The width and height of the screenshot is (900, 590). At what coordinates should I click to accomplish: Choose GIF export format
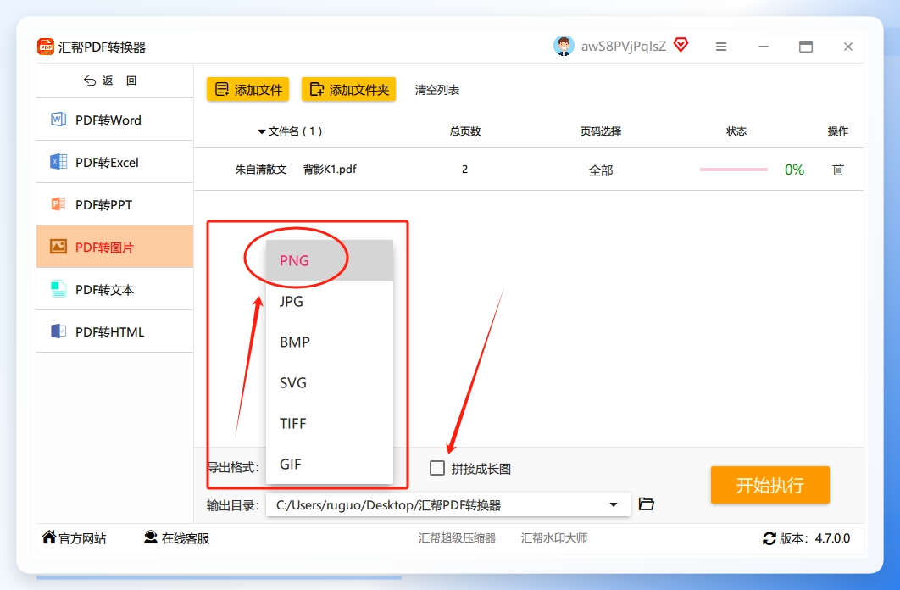330,465
